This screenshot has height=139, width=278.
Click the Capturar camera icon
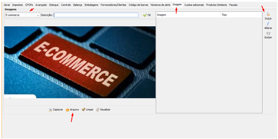(x=50, y=110)
